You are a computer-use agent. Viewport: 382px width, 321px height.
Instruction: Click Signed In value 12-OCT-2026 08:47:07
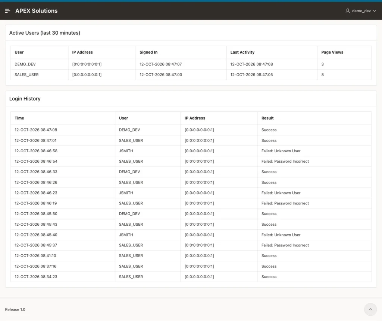[160, 64]
